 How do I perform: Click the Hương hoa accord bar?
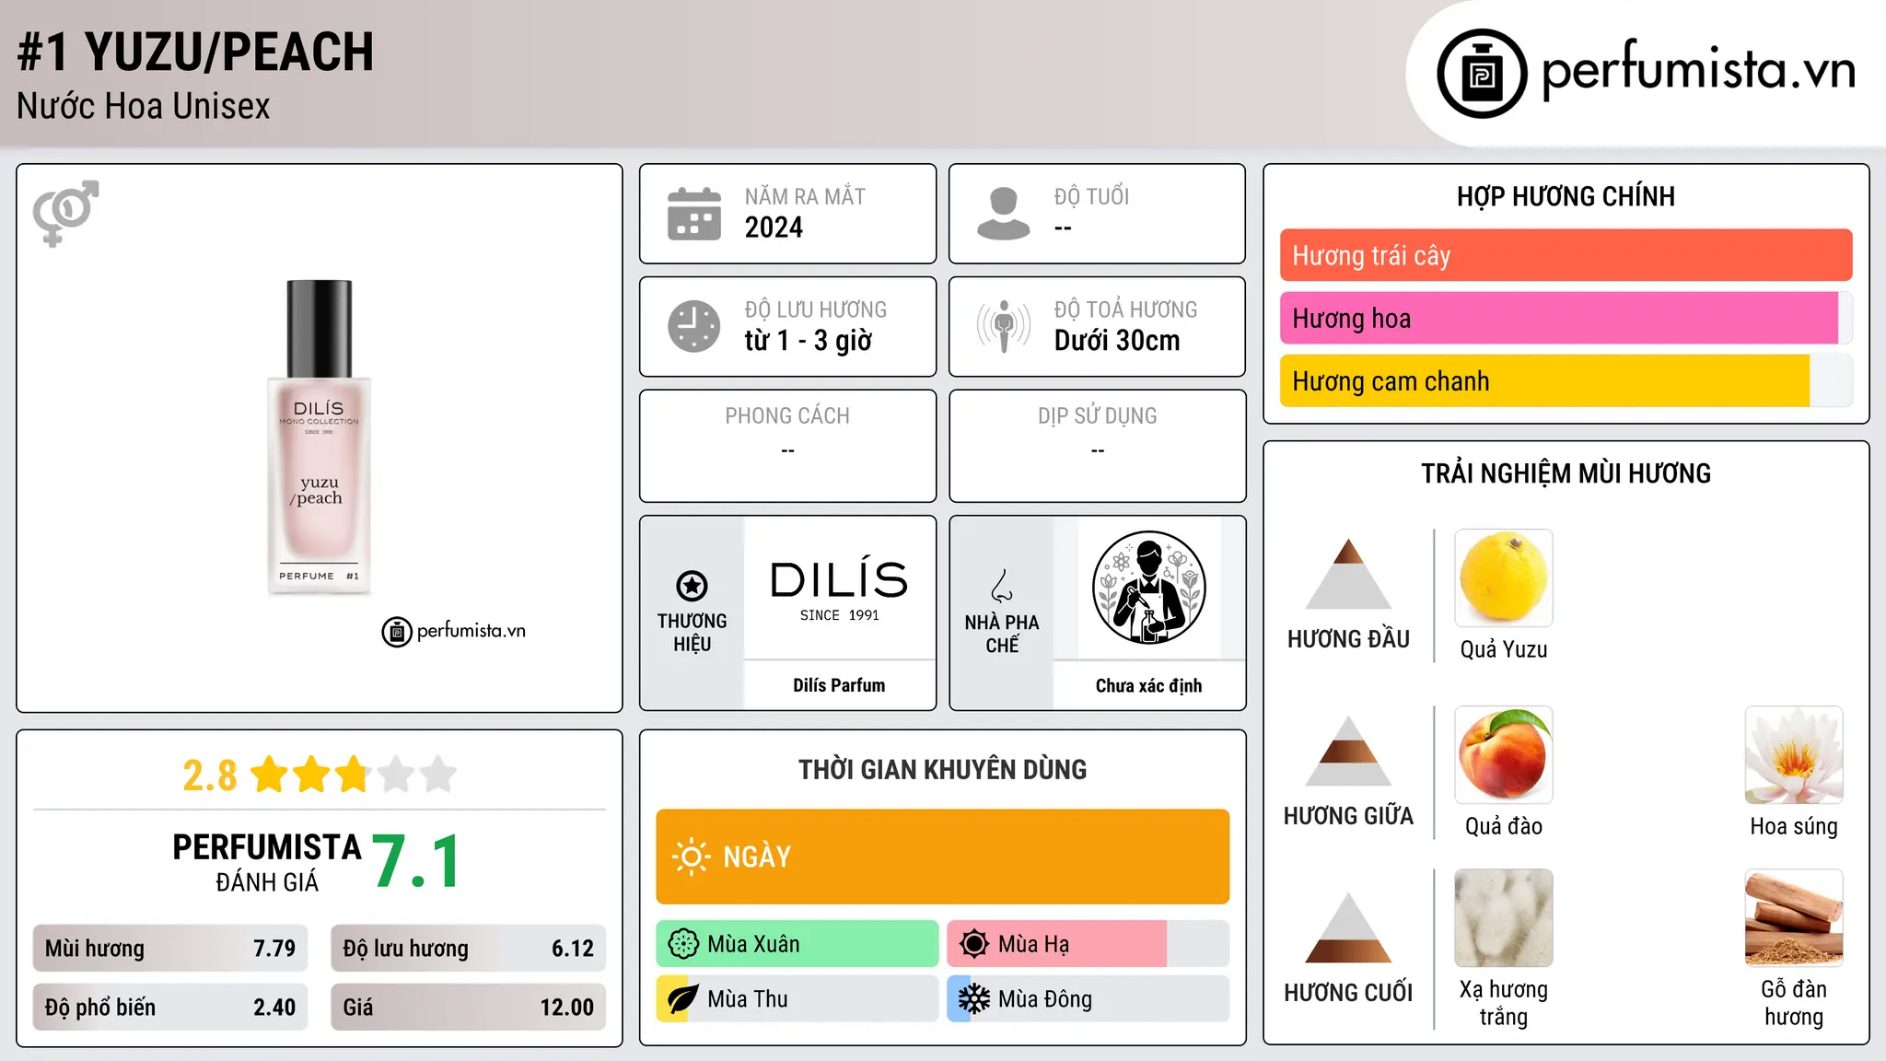1566,318
